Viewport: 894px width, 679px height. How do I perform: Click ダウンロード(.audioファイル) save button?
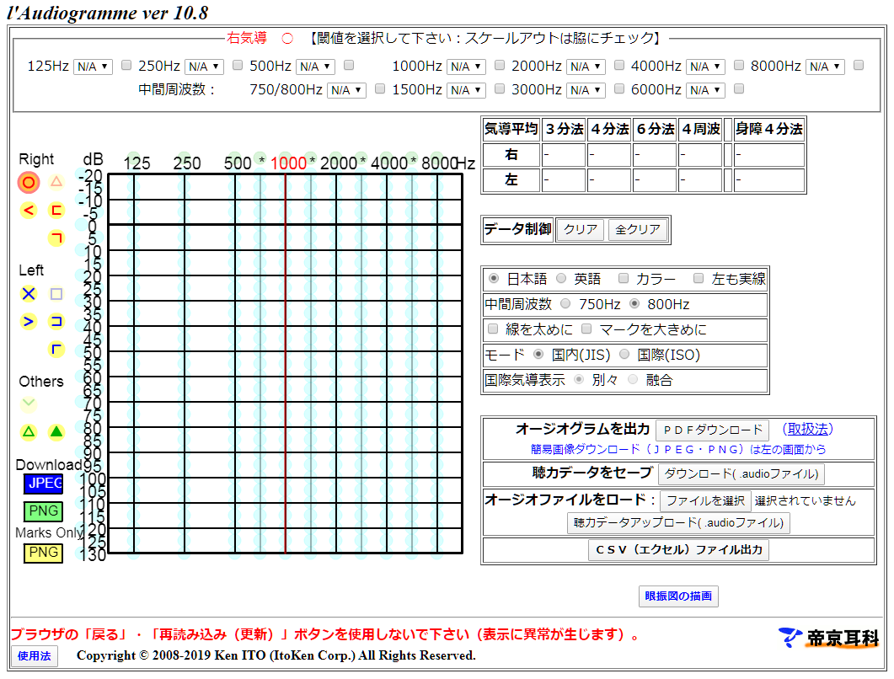coord(741,473)
